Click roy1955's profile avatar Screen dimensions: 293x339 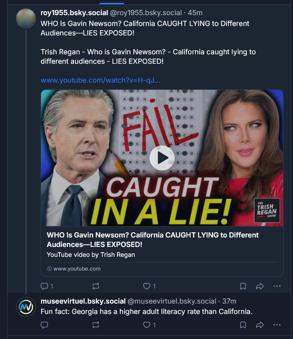tap(25, 18)
